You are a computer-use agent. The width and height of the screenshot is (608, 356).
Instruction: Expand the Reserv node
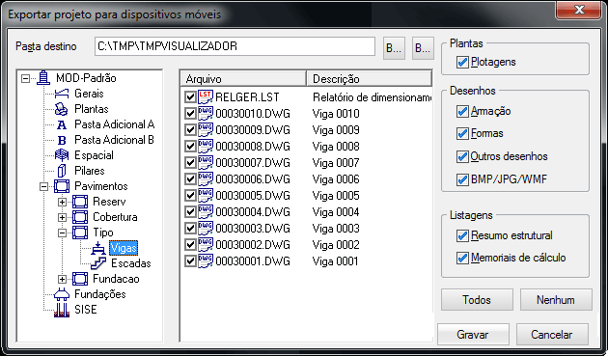[63, 202]
